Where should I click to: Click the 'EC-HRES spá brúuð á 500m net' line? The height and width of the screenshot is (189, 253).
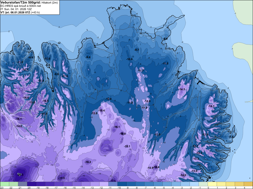click(21, 6)
